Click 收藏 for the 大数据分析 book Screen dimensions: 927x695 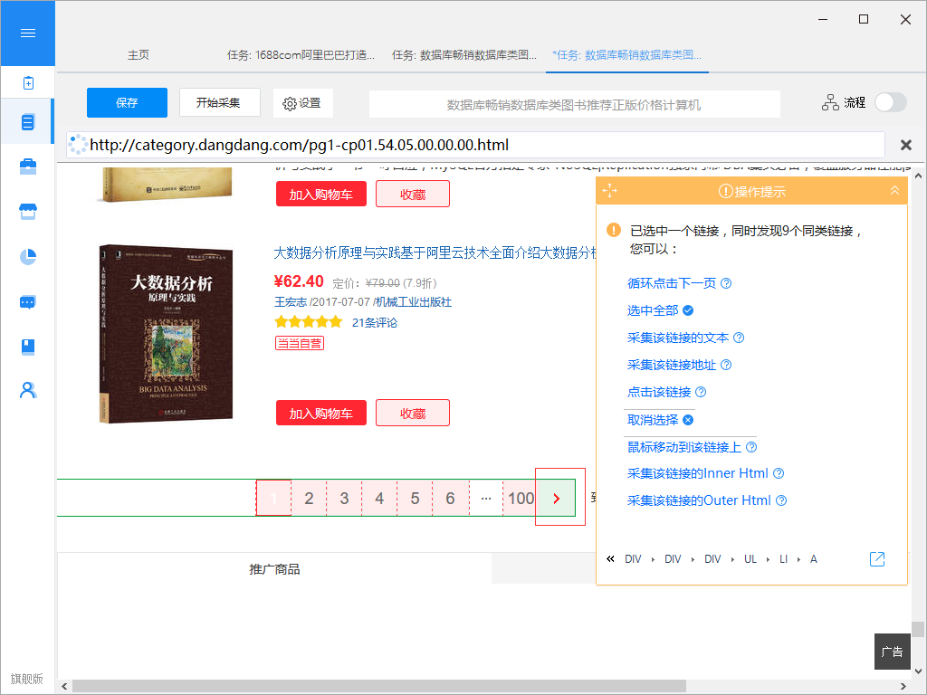413,413
